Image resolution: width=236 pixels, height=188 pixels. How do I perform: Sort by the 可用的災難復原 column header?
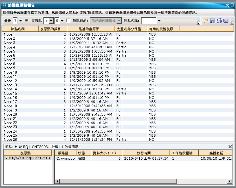(163, 29)
